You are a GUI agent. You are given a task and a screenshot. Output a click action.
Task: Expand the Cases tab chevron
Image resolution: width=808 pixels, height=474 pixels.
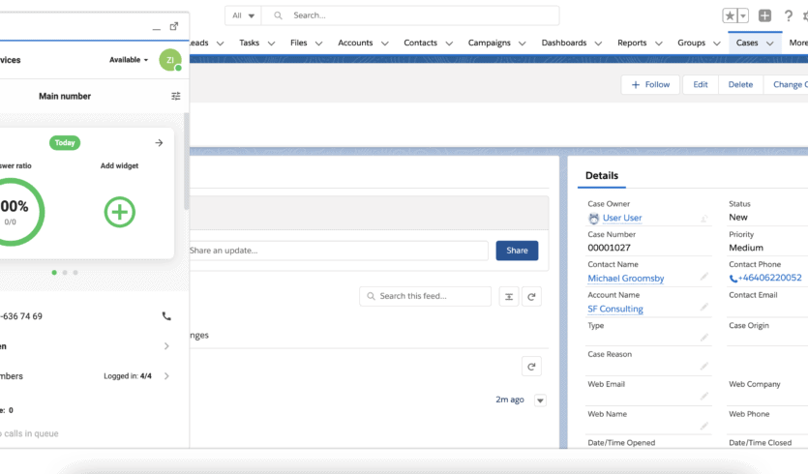770,44
